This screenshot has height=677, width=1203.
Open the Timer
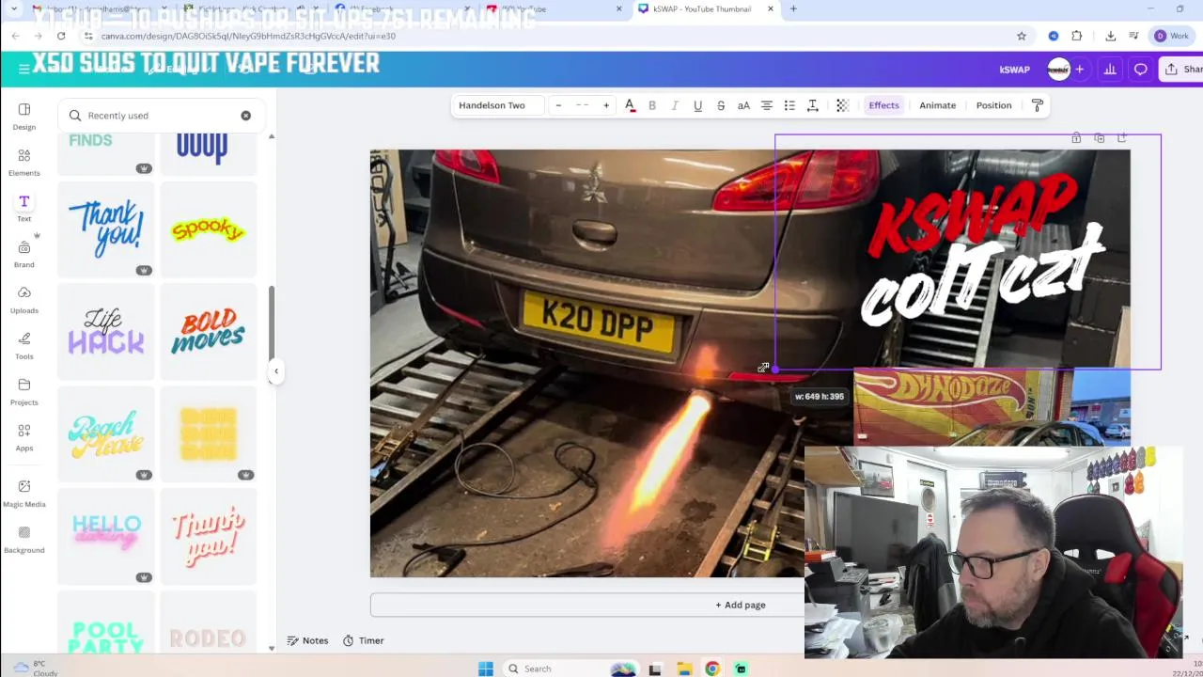363,640
